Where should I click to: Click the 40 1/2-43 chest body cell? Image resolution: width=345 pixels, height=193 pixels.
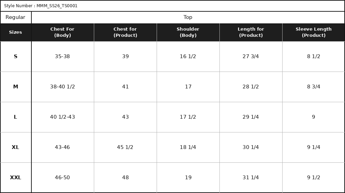tap(62, 117)
